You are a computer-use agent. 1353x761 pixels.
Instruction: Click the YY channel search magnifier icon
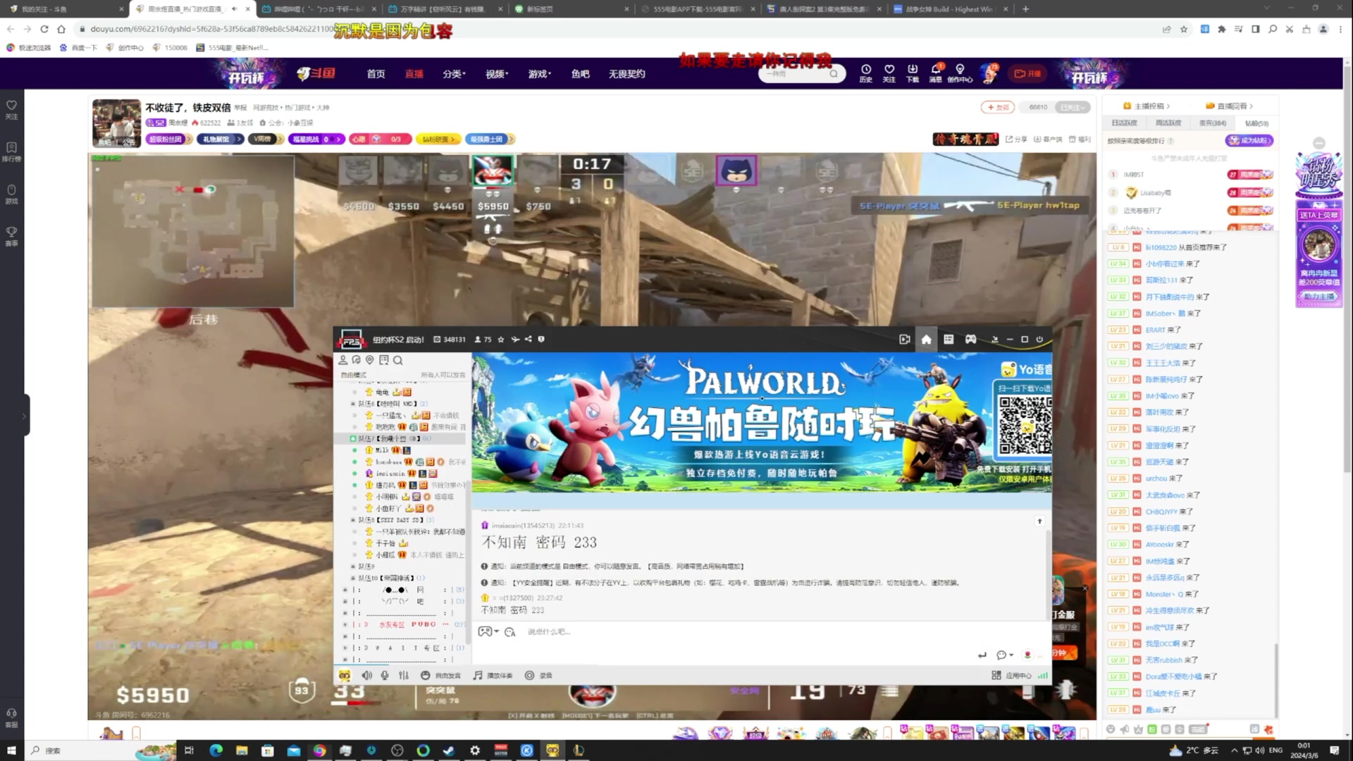coord(398,360)
